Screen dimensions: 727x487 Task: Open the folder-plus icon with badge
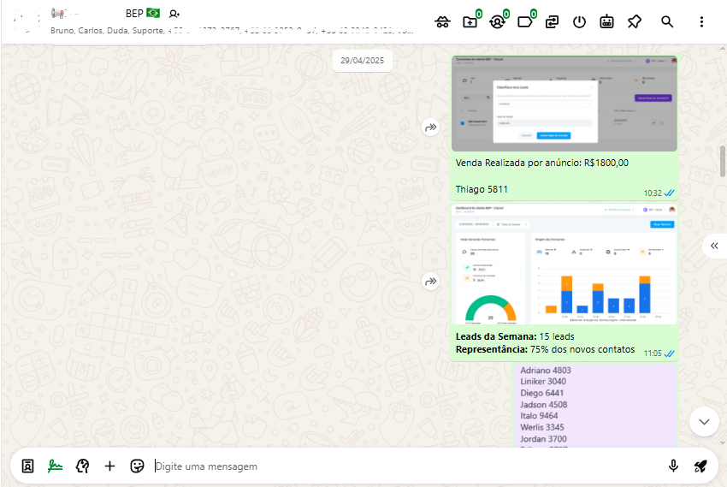point(470,22)
